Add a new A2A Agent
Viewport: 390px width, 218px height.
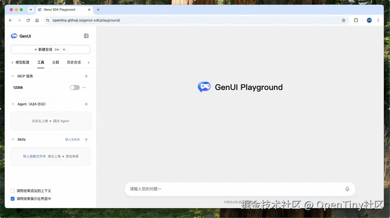click(x=86, y=104)
